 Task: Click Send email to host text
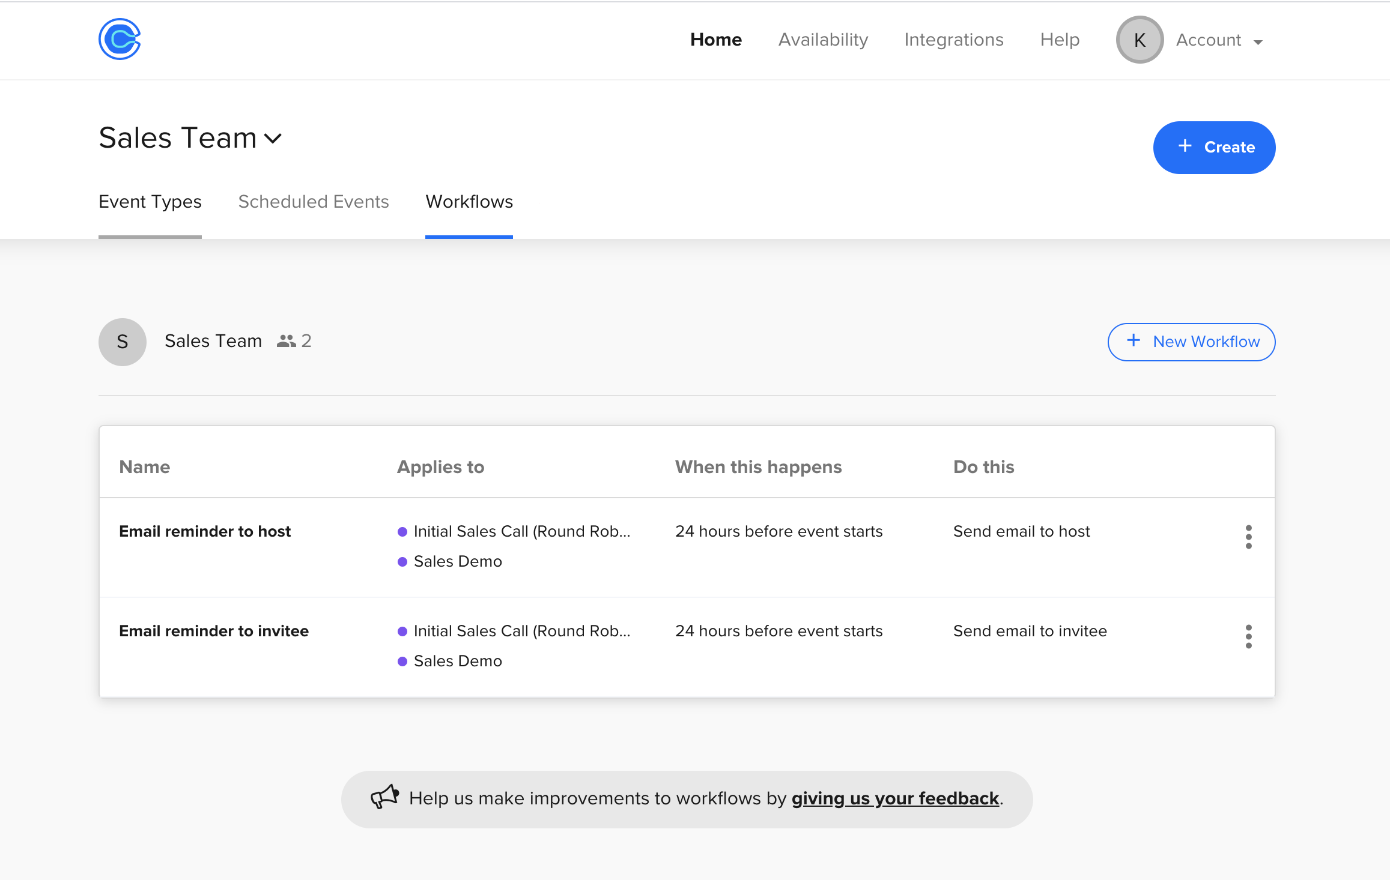(1021, 531)
